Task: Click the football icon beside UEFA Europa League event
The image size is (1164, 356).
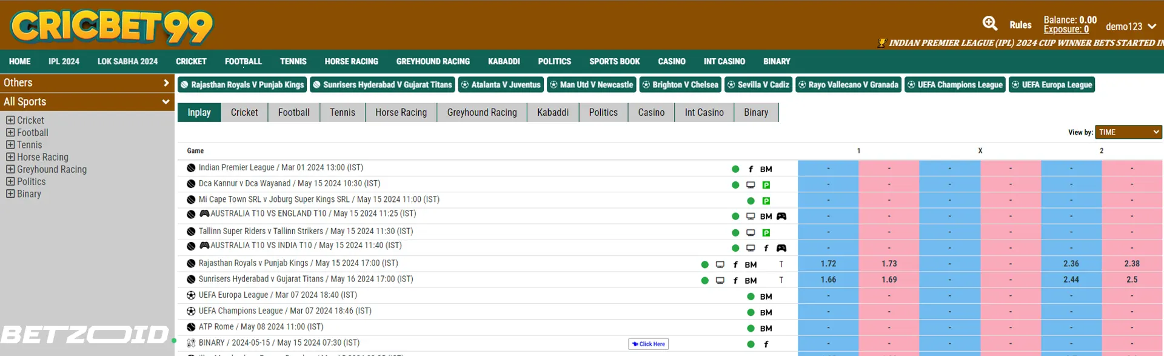Action: [x=191, y=295]
